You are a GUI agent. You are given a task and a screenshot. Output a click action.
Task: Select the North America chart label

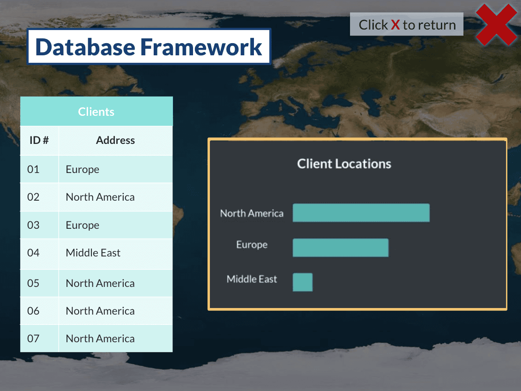(252, 213)
